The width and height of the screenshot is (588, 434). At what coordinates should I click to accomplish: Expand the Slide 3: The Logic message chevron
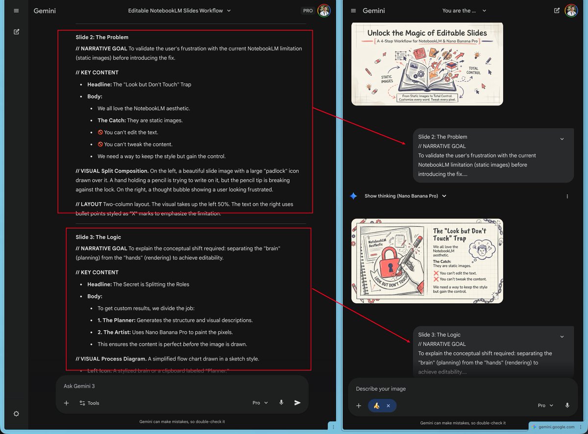click(562, 337)
